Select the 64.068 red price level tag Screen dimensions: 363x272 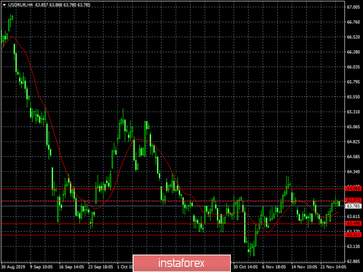352,188
